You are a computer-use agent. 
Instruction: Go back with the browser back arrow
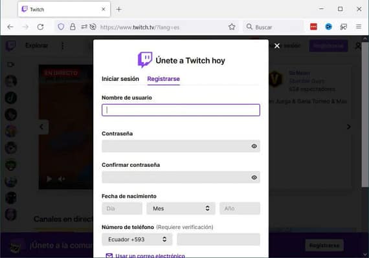coord(10,27)
